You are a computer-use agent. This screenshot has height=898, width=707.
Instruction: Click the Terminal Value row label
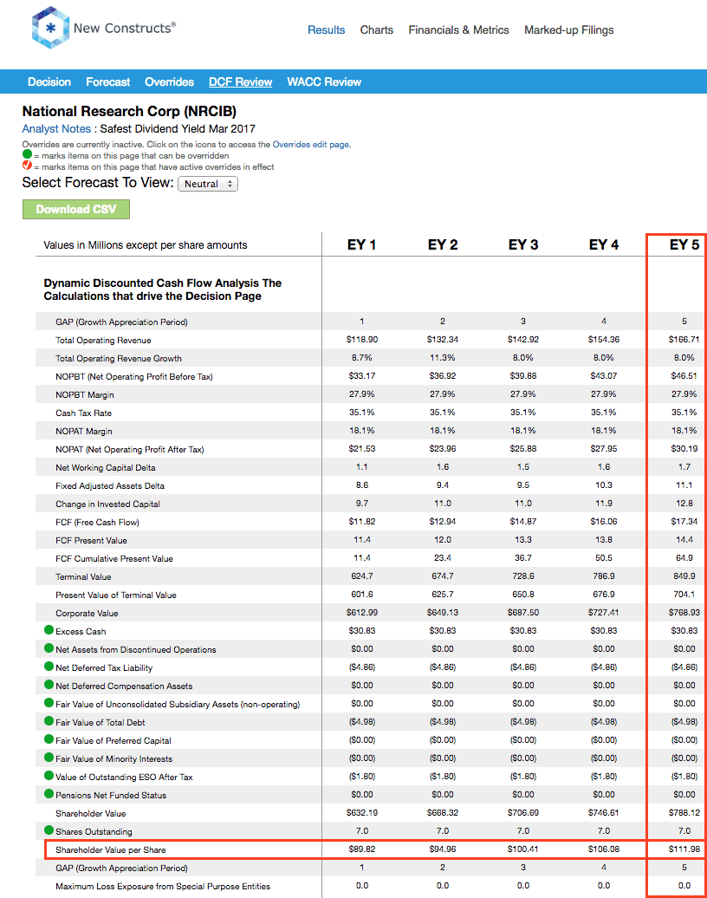pos(83,576)
